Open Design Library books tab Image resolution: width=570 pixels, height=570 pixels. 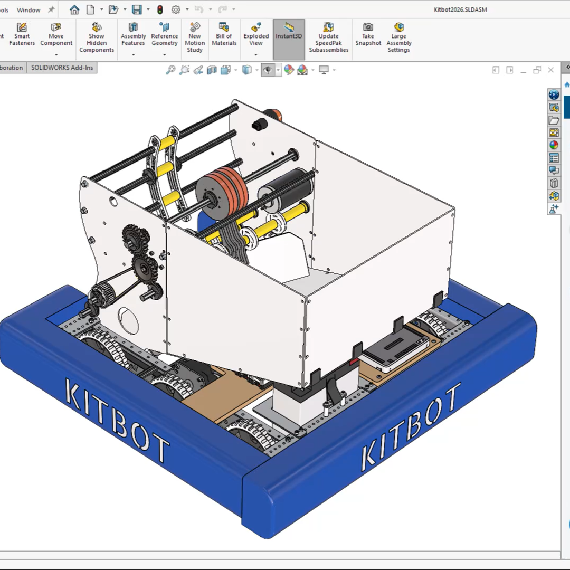click(x=554, y=183)
